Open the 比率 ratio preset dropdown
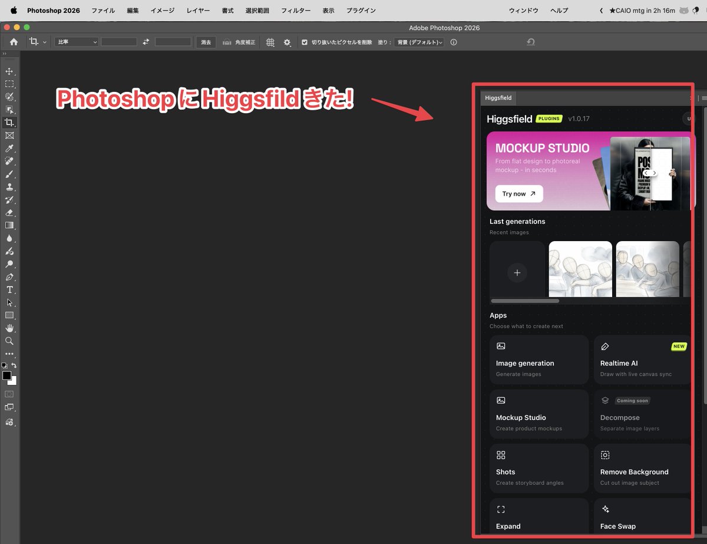The height and width of the screenshot is (544, 707). (77, 42)
